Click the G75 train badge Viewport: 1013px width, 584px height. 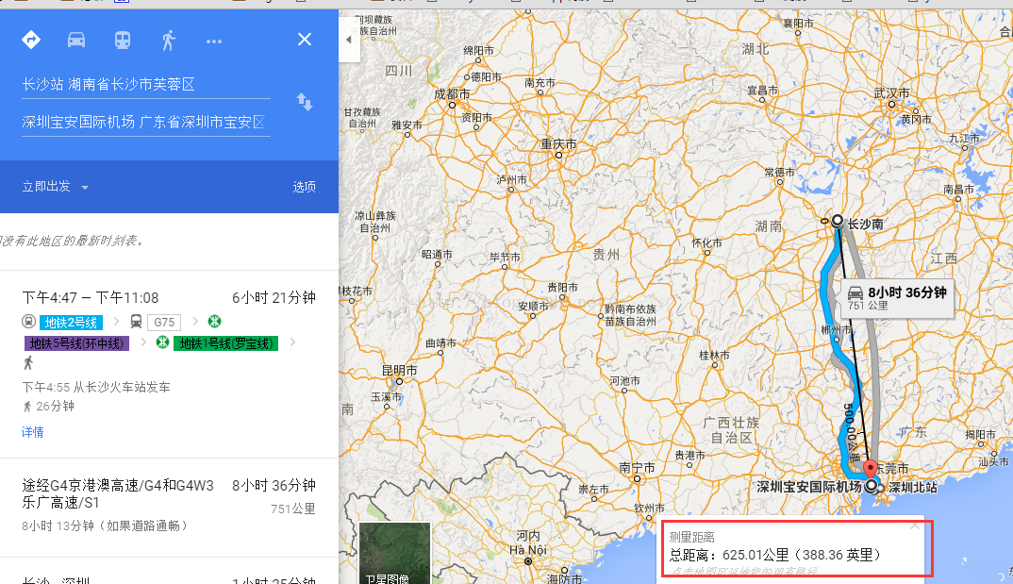tap(164, 323)
